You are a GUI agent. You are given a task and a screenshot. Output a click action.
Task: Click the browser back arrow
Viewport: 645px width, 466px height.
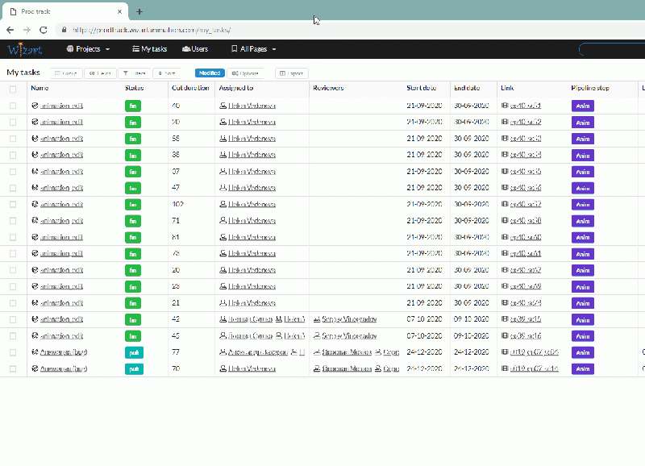[10, 29]
